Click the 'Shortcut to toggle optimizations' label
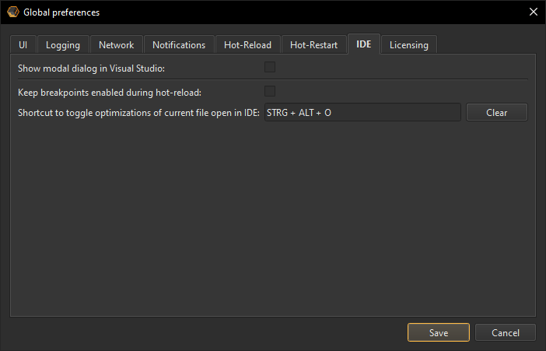 138,113
